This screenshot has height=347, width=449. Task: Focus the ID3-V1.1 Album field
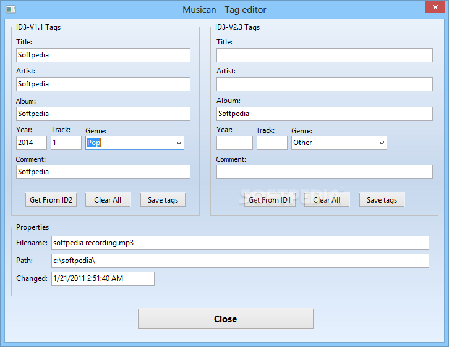(103, 114)
